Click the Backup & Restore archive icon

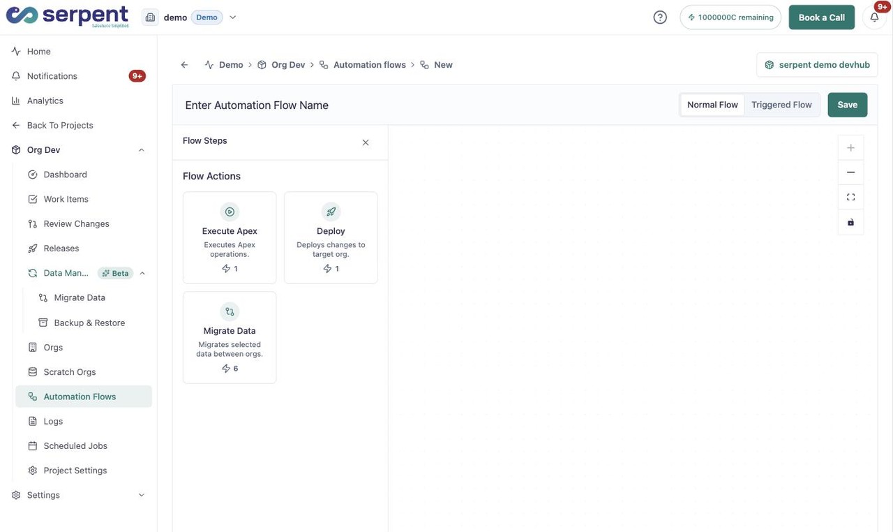click(x=43, y=323)
